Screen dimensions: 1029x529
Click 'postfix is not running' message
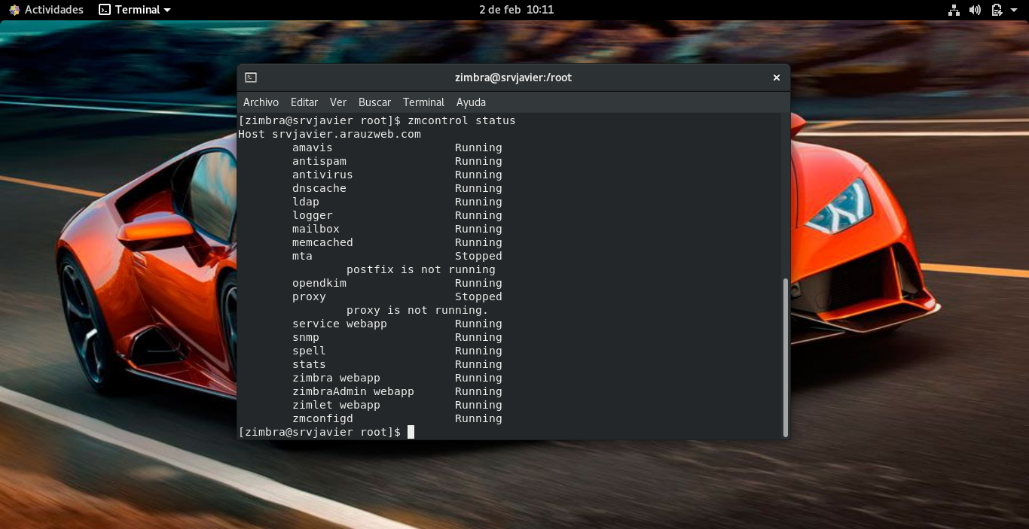[x=420, y=269]
